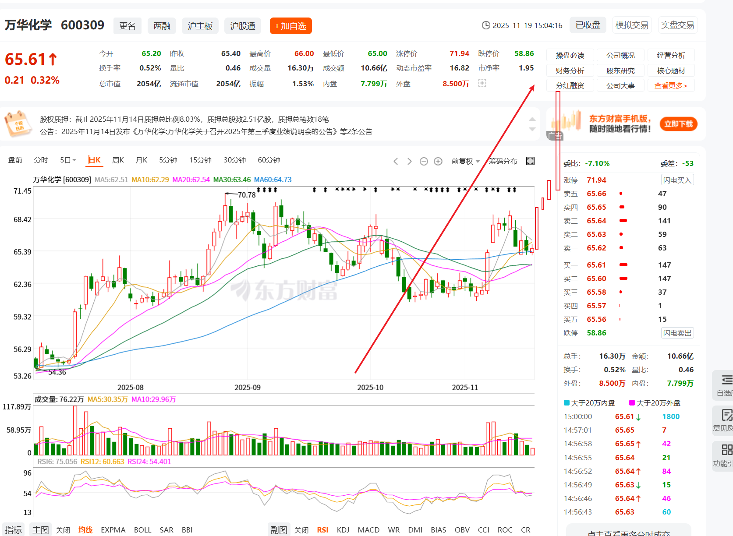Click 卖一 price 65.62

click(596, 248)
